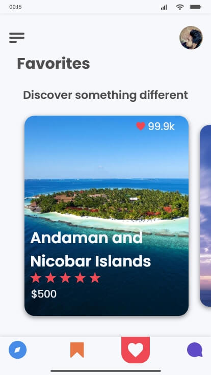This screenshot has width=211, height=375.
Task: Tap the red heart on the island card
Action: (x=141, y=126)
